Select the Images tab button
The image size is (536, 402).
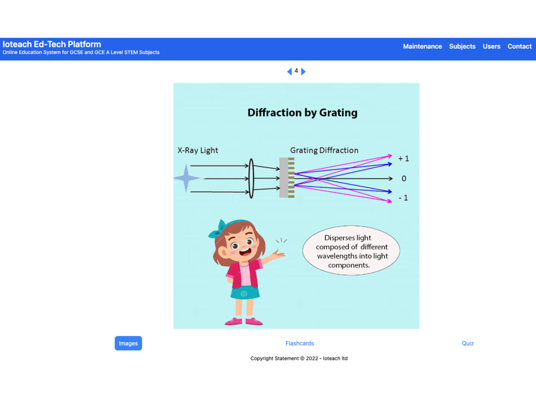(128, 343)
